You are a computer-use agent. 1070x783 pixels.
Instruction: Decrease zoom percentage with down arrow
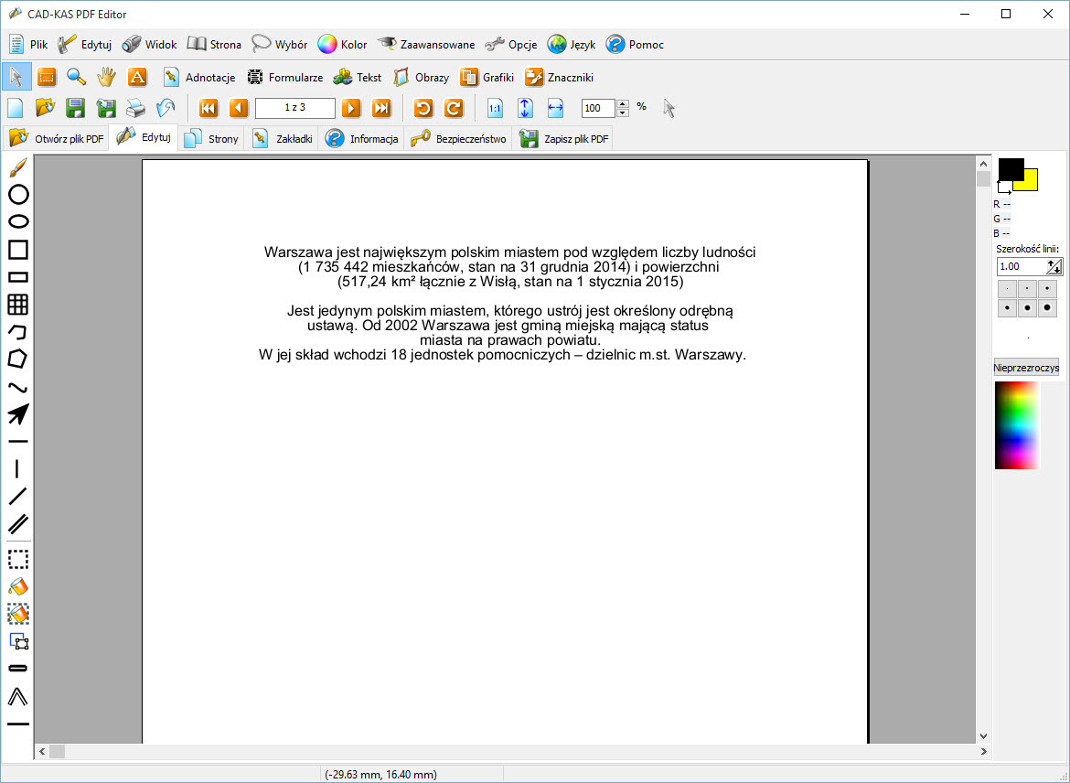(x=623, y=113)
